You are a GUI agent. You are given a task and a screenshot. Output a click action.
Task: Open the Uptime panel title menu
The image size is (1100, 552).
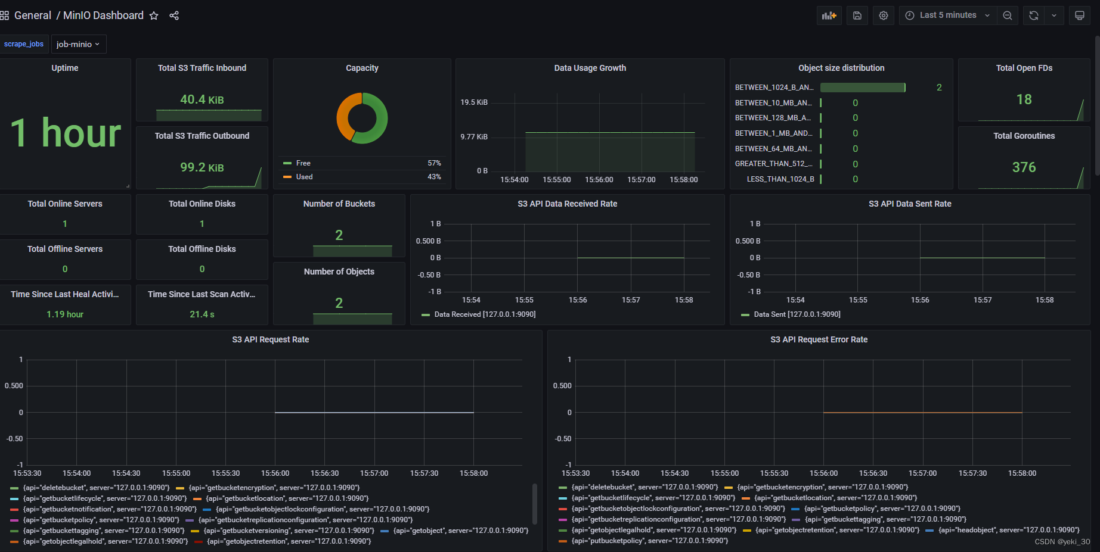pos(65,68)
